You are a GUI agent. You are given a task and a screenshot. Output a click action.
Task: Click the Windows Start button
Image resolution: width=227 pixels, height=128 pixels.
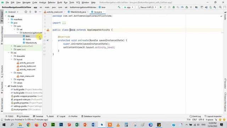pyautogui.click(x=4, y=125)
